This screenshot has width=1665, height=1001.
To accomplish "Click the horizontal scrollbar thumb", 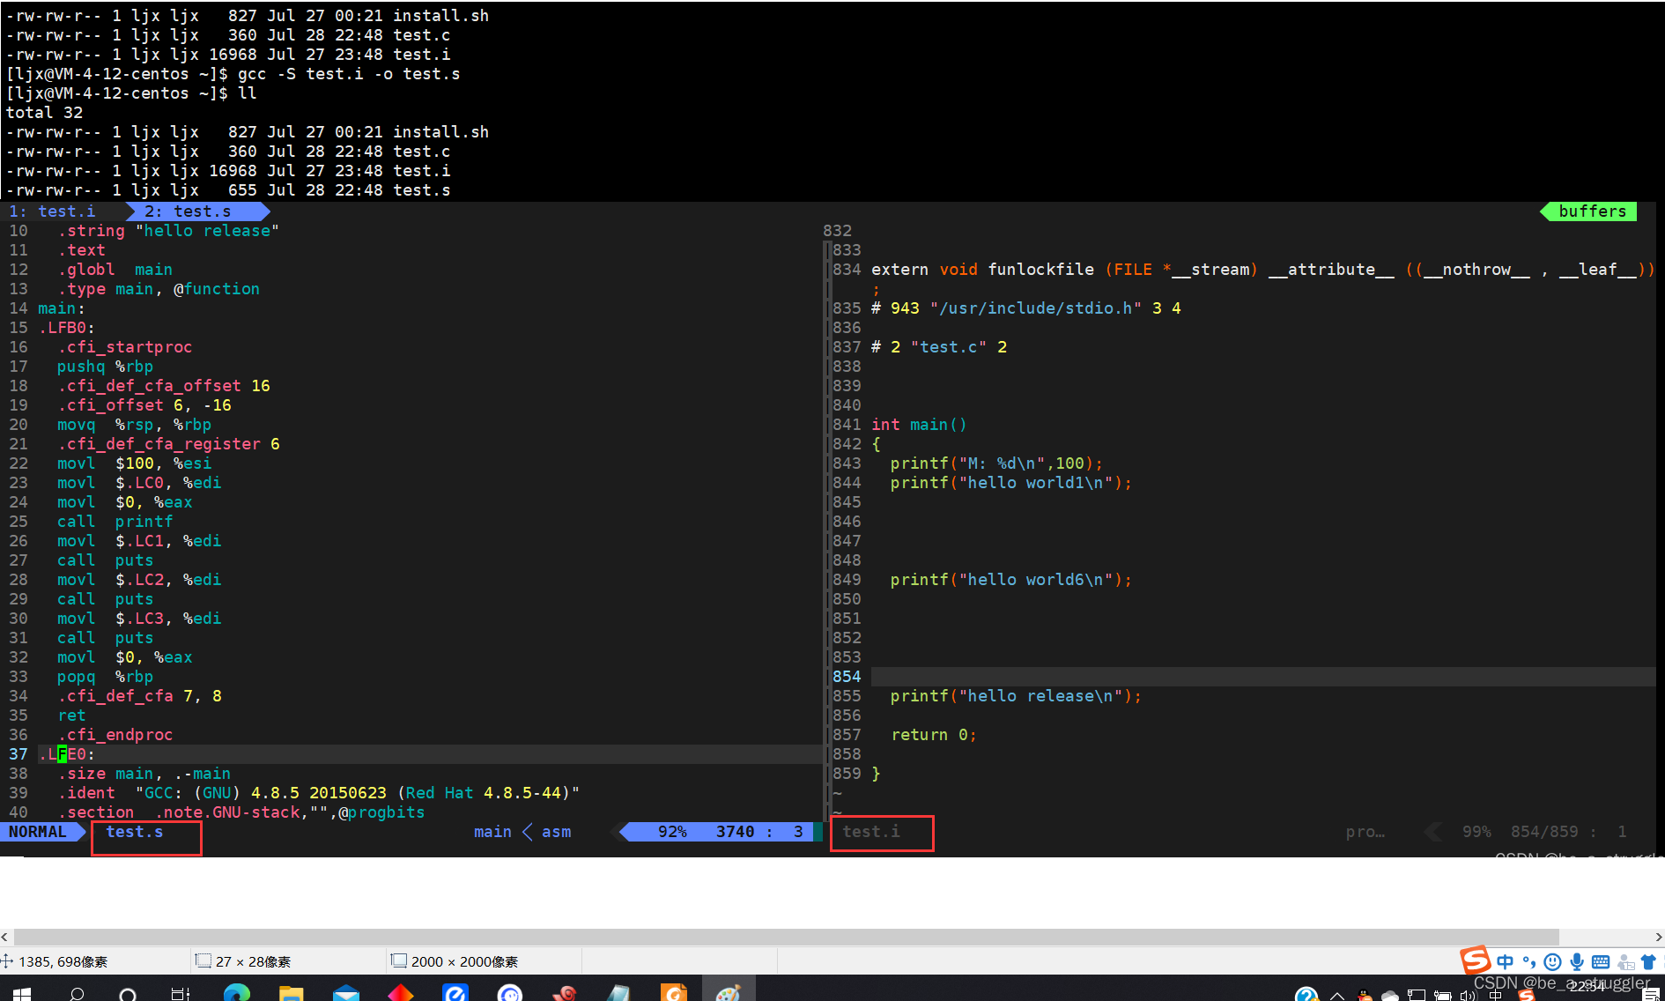I will click(x=786, y=937).
